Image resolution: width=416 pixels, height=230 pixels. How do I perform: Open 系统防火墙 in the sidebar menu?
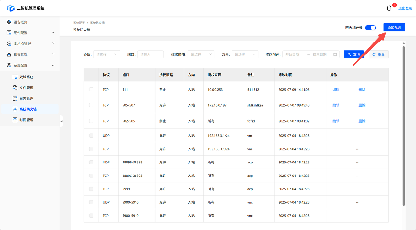click(x=28, y=109)
